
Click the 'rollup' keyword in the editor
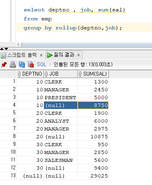click(66, 28)
